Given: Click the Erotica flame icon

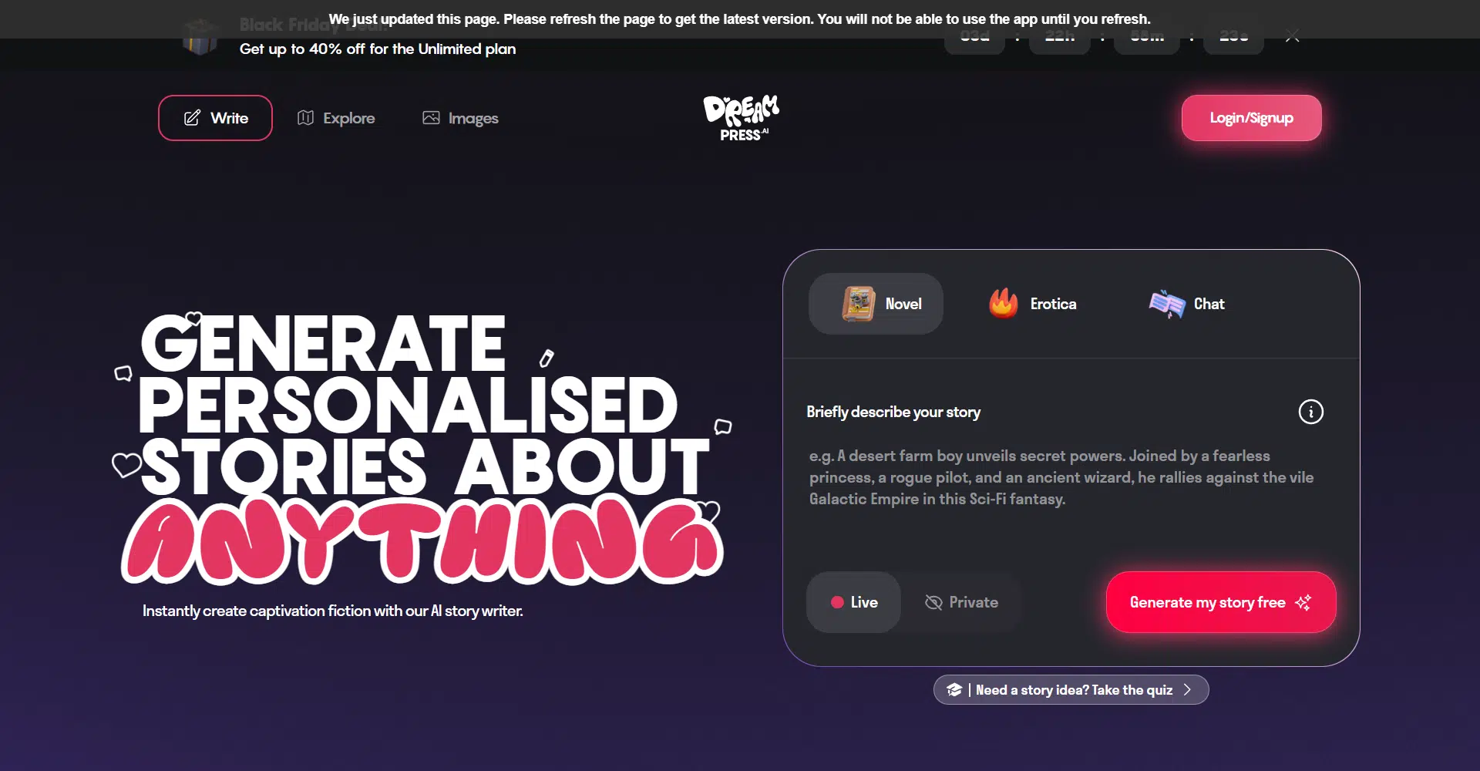Looking at the screenshot, I should 1003,304.
